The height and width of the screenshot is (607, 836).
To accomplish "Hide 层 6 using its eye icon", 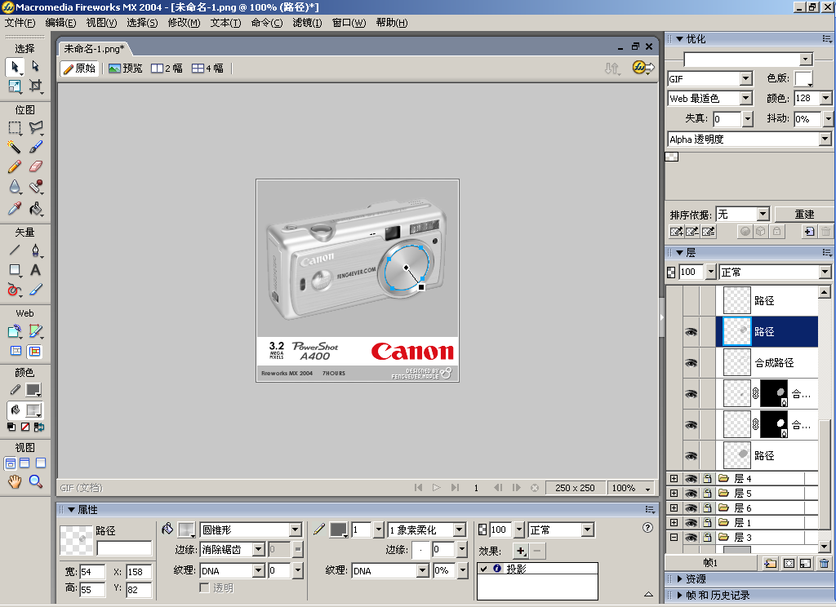I will pos(691,508).
